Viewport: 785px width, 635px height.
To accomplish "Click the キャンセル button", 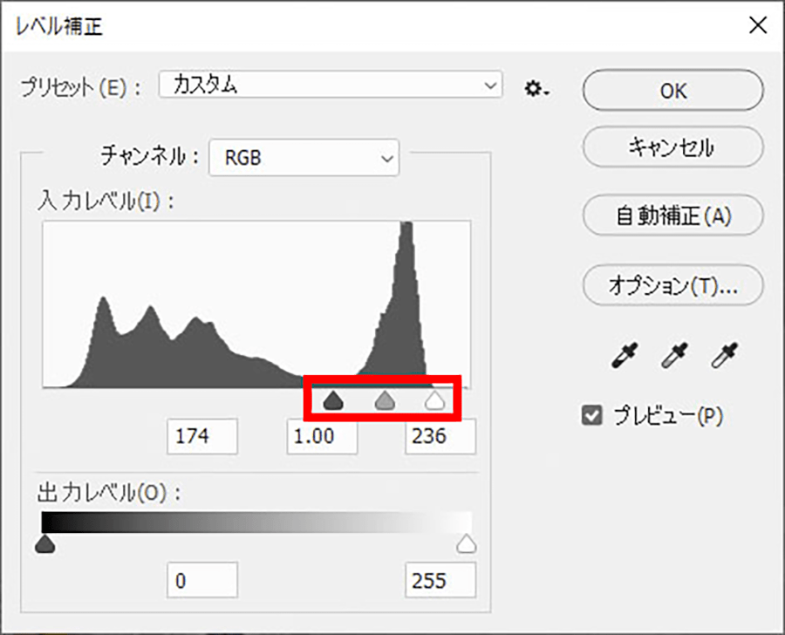I will 672,147.
